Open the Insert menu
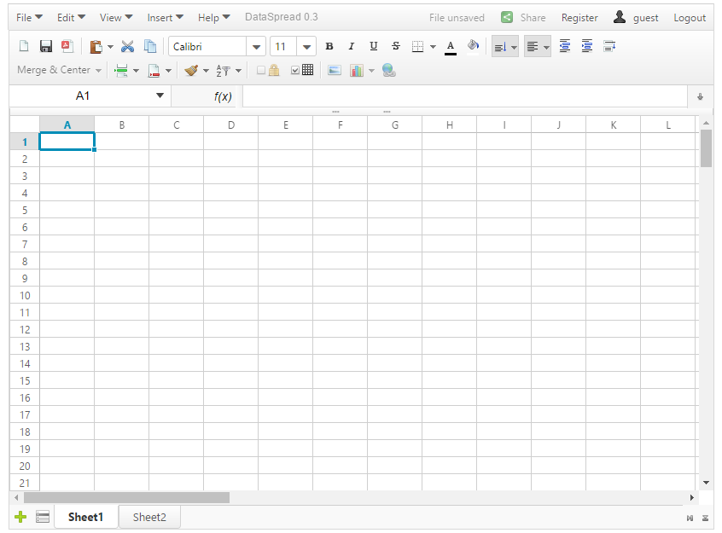Screen dimensions: 722x533 [165, 17]
